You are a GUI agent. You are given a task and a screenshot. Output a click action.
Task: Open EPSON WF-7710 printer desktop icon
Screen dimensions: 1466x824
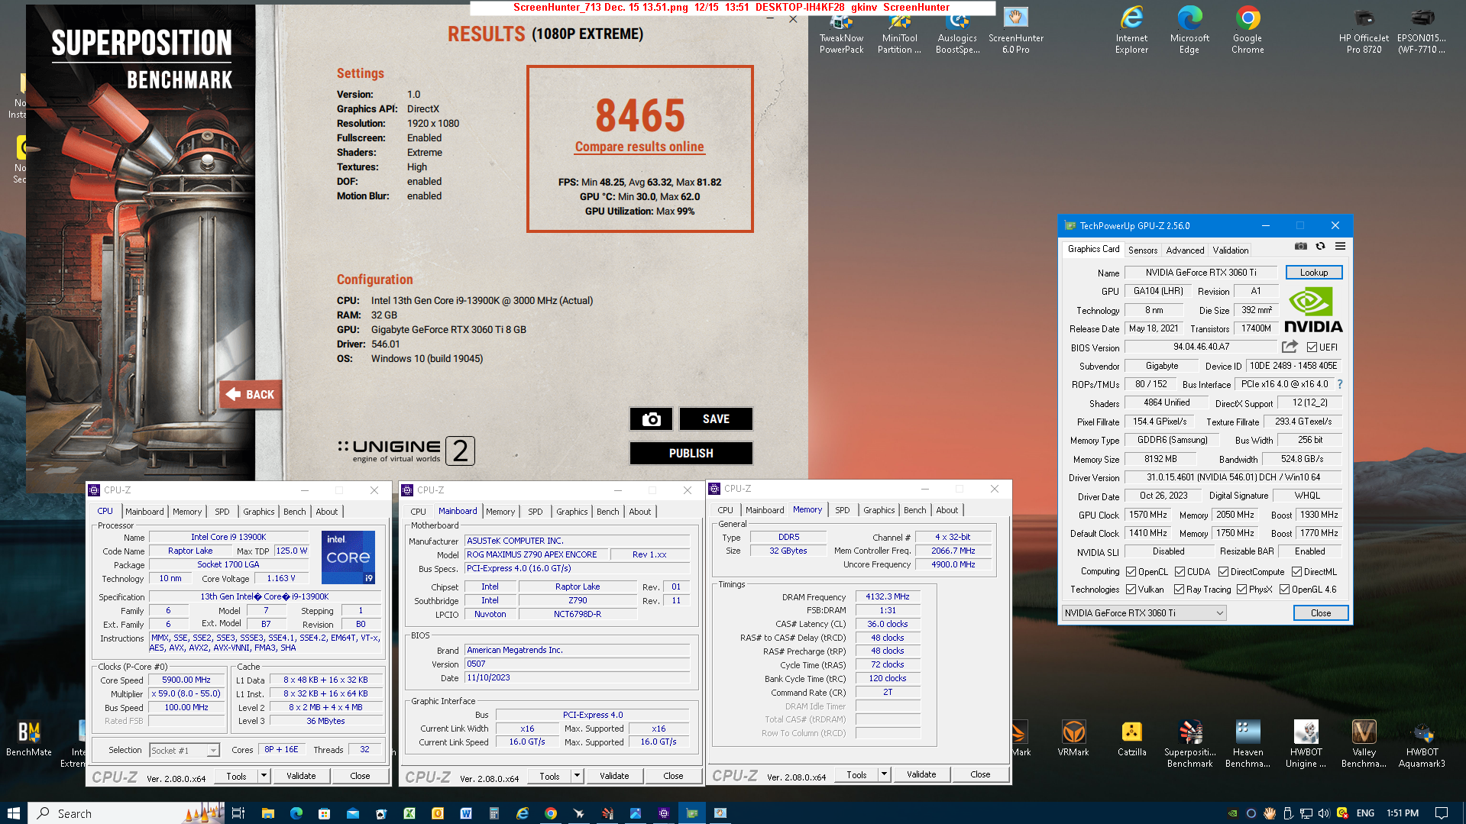[x=1422, y=31]
